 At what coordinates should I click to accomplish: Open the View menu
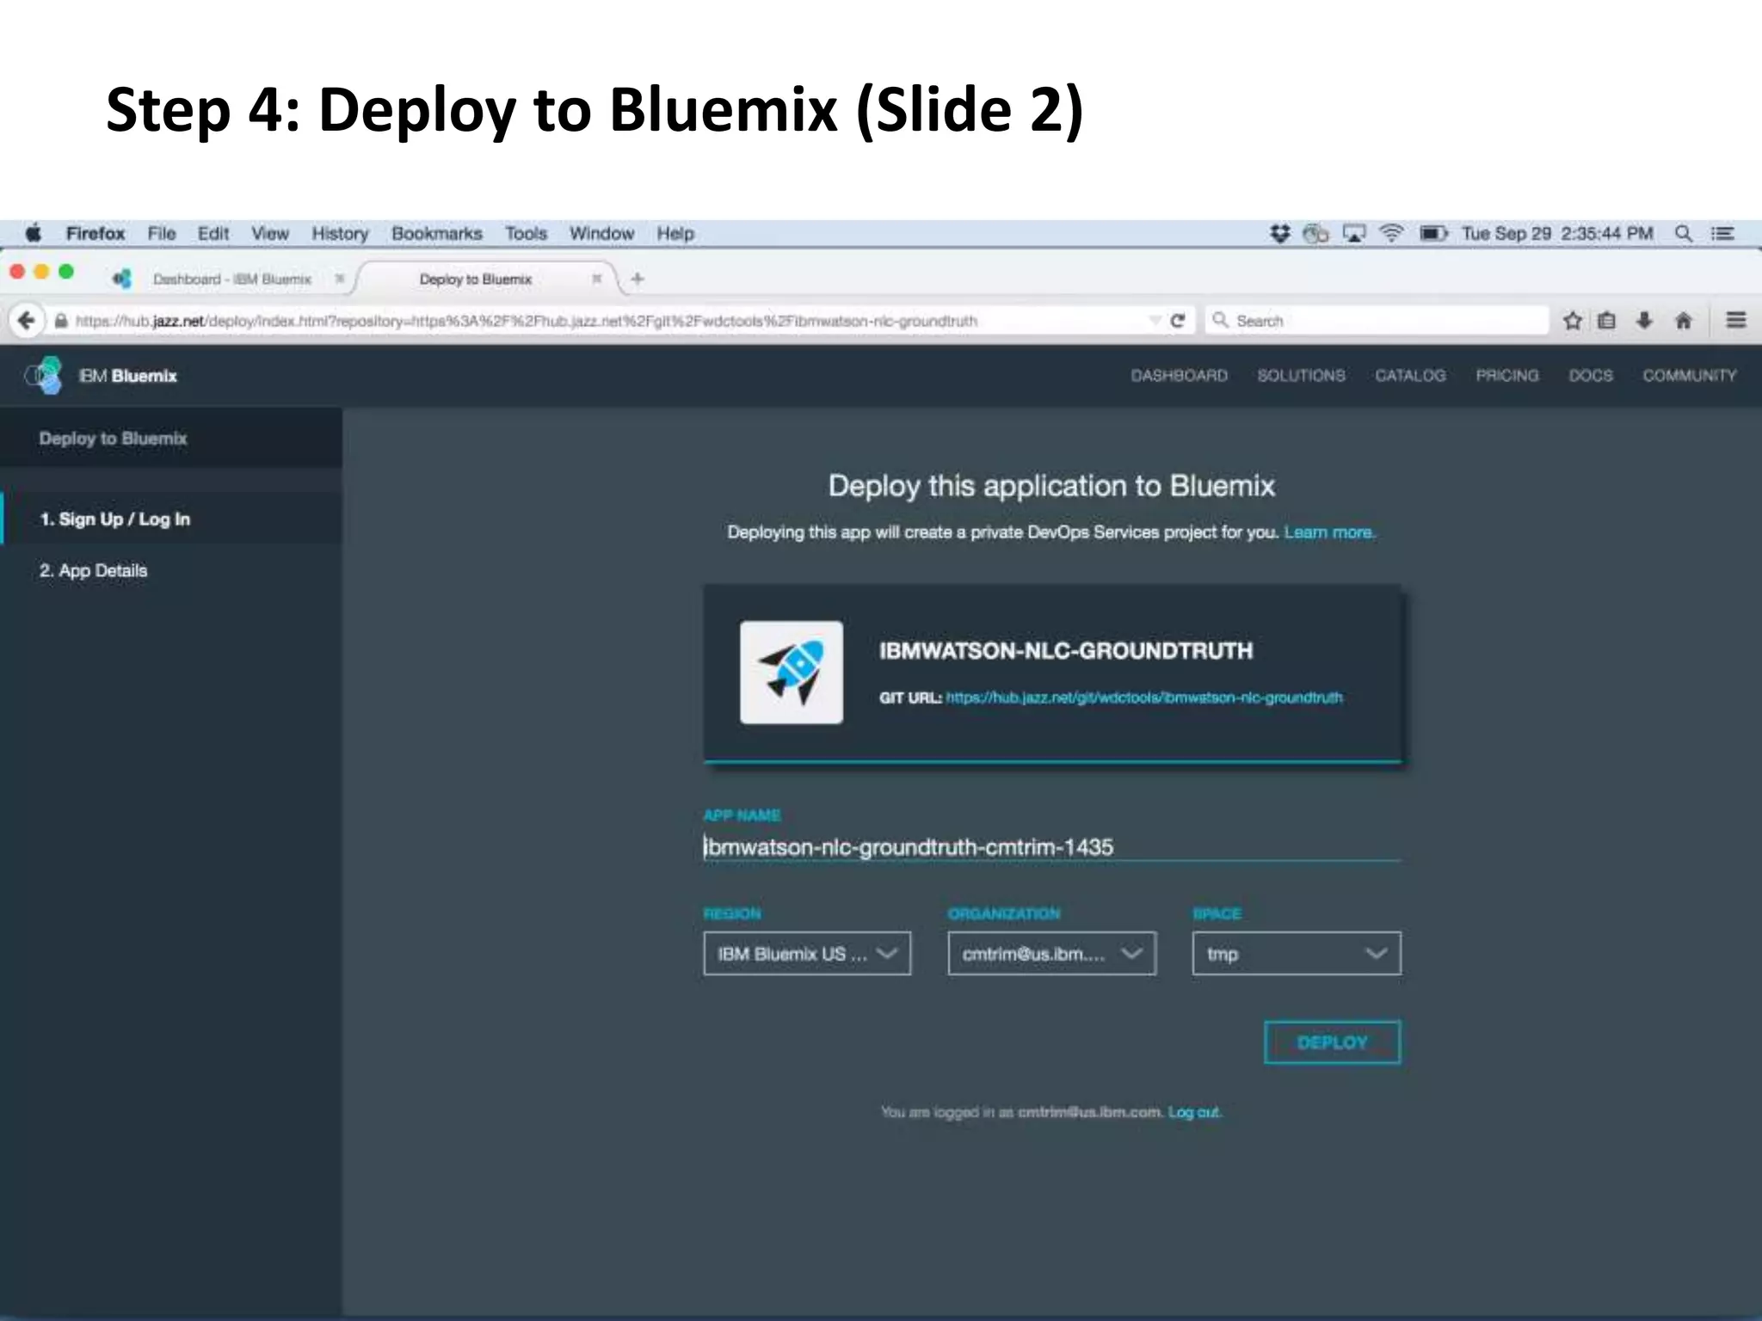click(x=270, y=233)
